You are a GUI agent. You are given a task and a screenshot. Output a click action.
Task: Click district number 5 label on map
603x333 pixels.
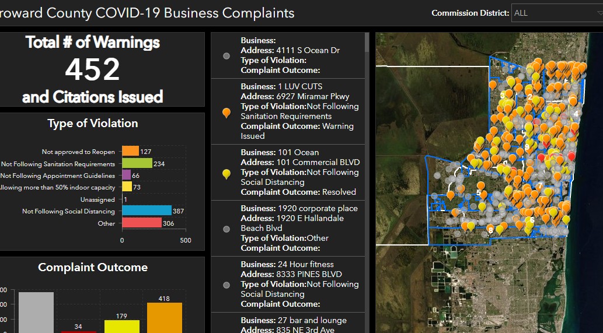(x=479, y=192)
